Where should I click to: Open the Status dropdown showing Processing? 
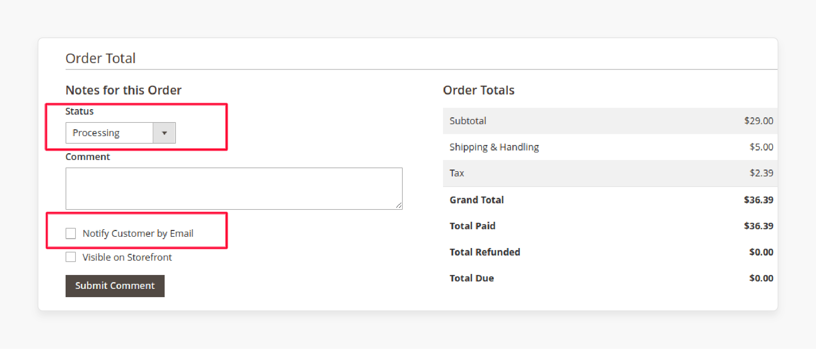click(121, 133)
